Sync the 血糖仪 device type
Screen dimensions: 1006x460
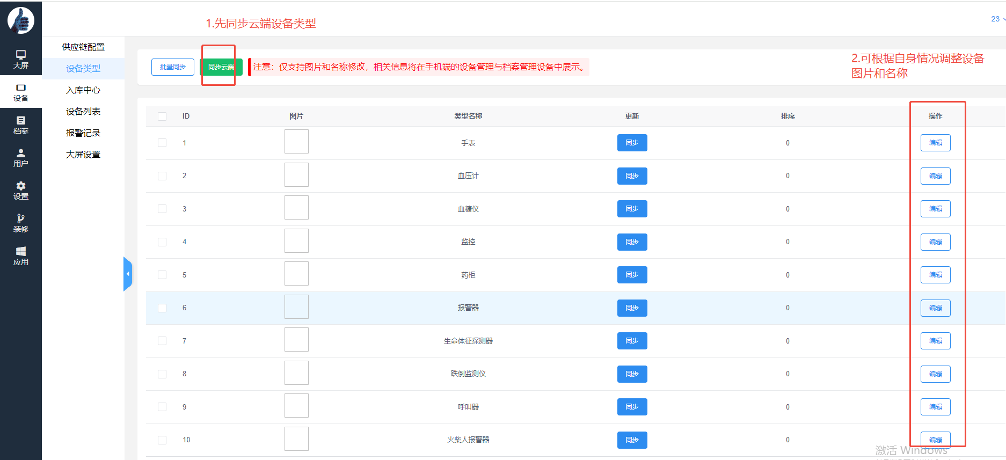click(x=632, y=209)
